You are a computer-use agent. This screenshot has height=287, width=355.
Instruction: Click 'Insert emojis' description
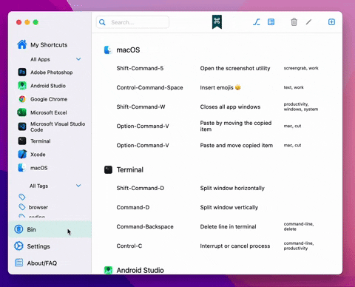[x=220, y=87]
